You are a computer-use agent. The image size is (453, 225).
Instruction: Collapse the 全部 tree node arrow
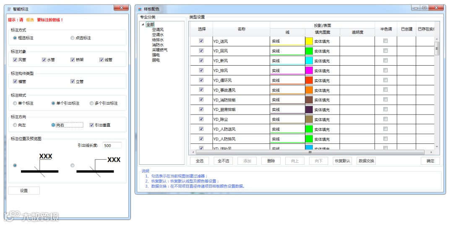coord(143,25)
